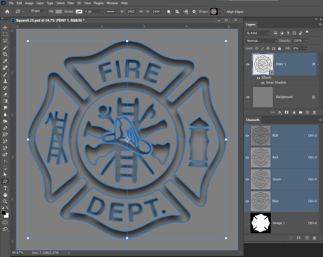Click the shape width input field
This screenshot has width=323, height=257.
click(x=131, y=12)
